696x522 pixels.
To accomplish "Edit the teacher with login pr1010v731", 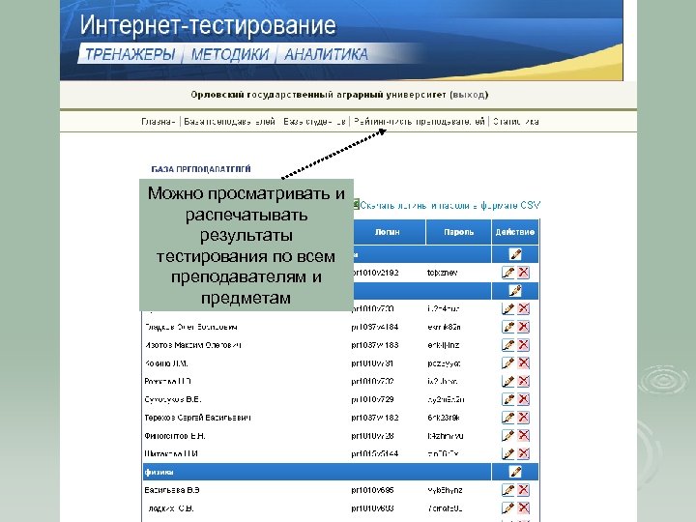I will click(x=508, y=363).
